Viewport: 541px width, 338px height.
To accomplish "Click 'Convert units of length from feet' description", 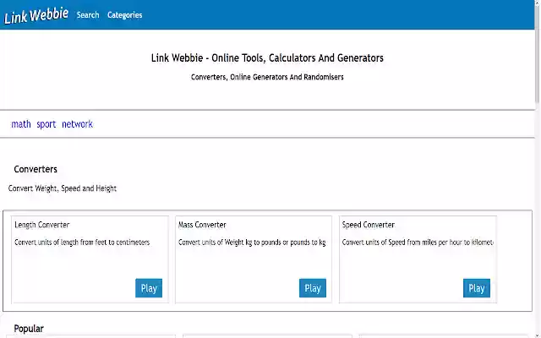I will click(82, 243).
